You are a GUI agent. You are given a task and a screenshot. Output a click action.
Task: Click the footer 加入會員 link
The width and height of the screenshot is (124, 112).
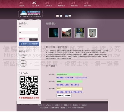point(48,105)
